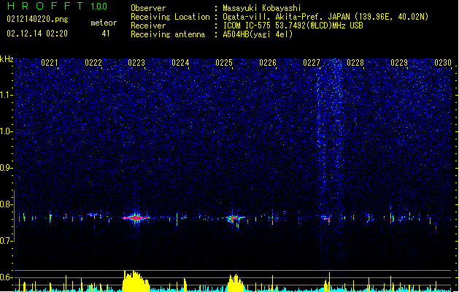The height and width of the screenshot is (292, 459).
Task: Click the date stamp 02.12.14 02:20
Action: tap(37, 33)
